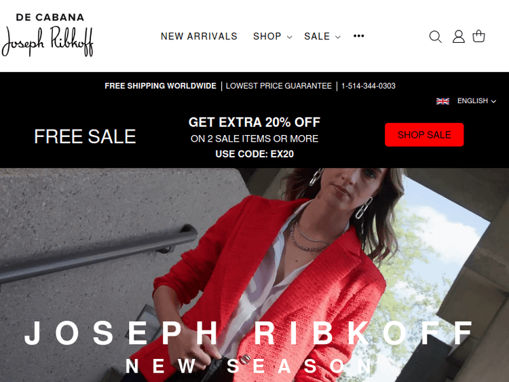Click the JOSEPH RIBKOFF hero banner title
The height and width of the screenshot is (382, 509).
pos(248,333)
